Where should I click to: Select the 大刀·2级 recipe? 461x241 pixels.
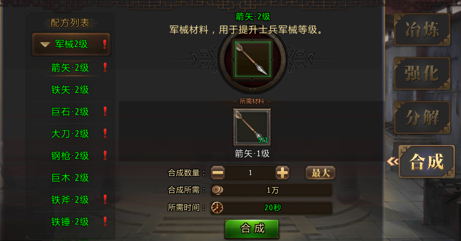(70, 134)
